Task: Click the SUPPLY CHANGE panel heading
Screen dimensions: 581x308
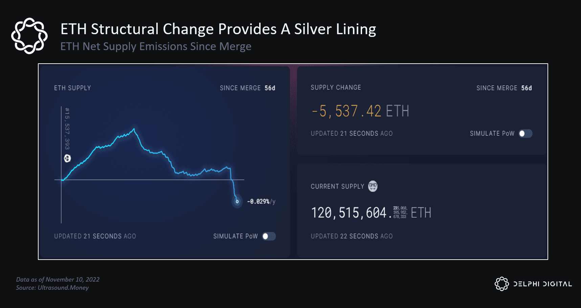Action: pos(336,88)
